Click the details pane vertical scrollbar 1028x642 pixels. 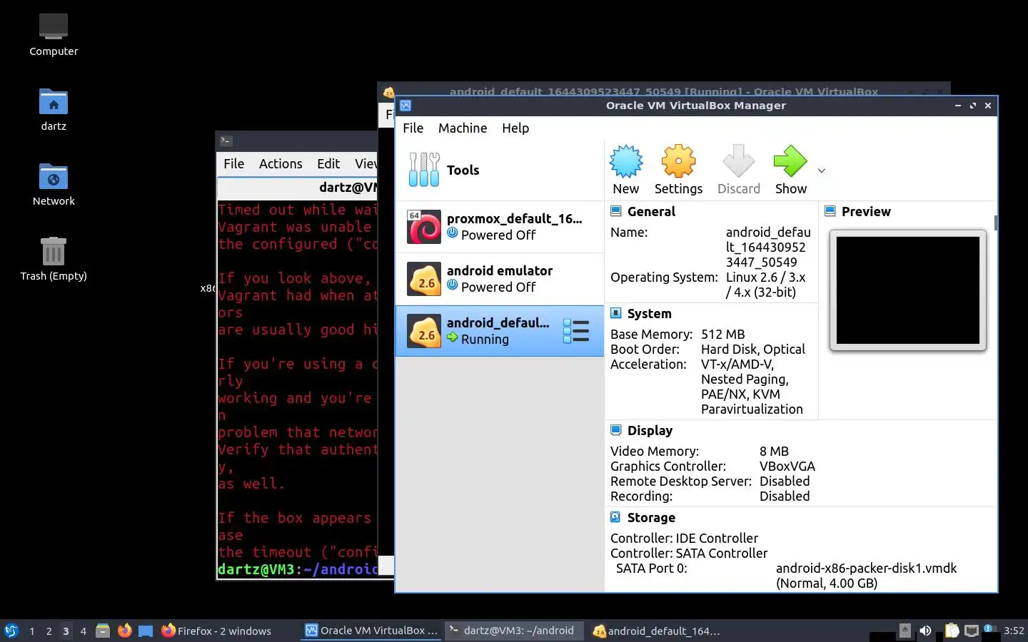(995, 223)
